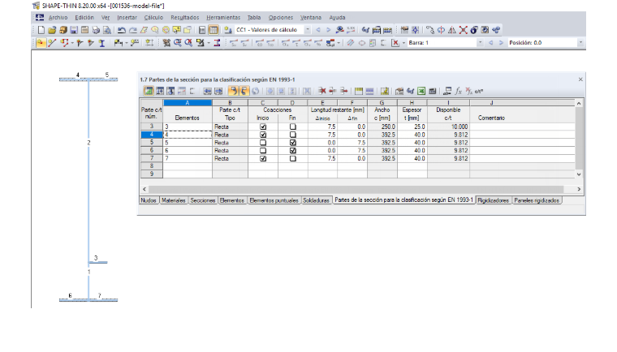The width and height of the screenshot is (617, 352).
Task: Switch to the Materiales tab
Action: [174, 200]
